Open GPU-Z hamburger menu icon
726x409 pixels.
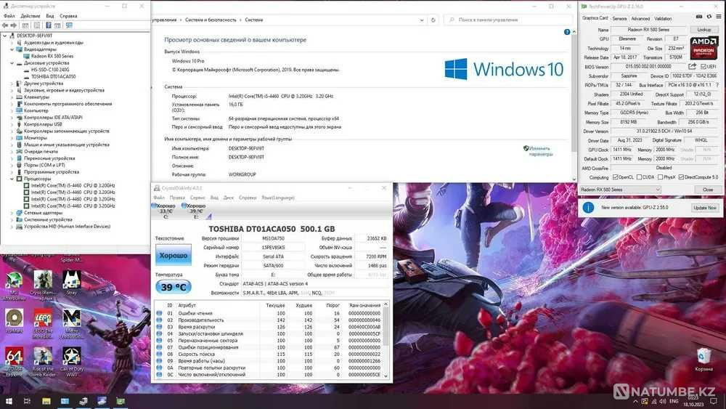pyautogui.click(x=719, y=17)
